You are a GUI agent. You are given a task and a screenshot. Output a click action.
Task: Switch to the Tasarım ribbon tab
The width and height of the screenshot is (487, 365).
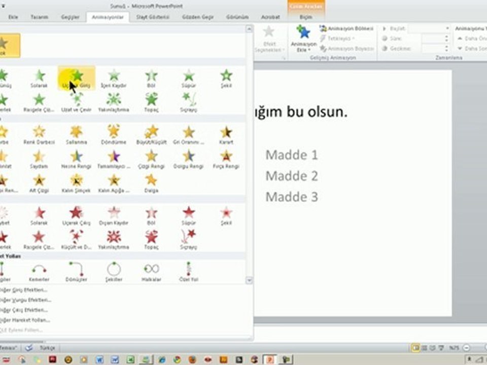click(40, 17)
